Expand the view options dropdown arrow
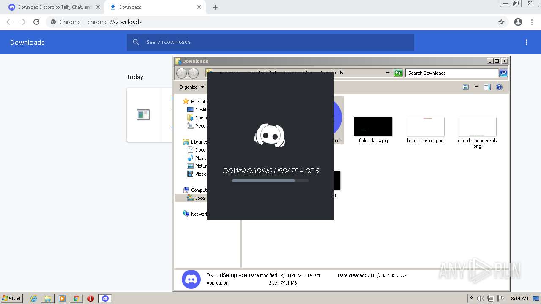541x304 pixels. [x=476, y=87]
